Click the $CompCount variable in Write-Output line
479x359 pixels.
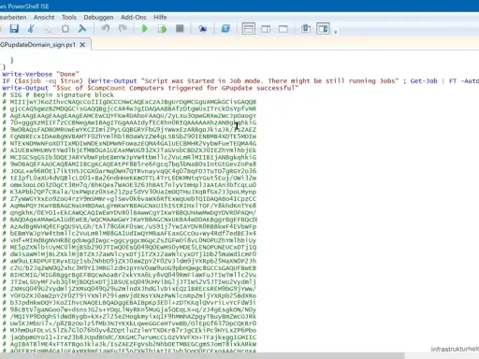pos(106,88)
